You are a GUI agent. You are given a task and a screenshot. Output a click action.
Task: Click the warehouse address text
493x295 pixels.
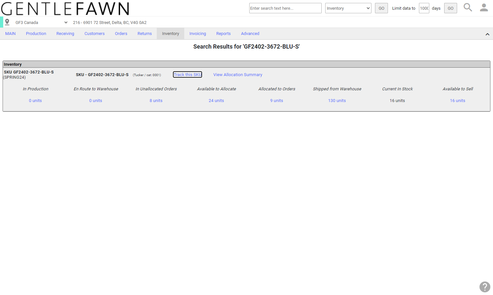tap(110, 23)
